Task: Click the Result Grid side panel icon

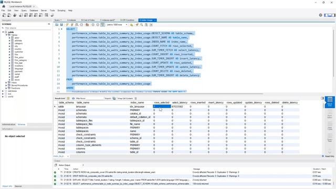Action: point(330,102)
